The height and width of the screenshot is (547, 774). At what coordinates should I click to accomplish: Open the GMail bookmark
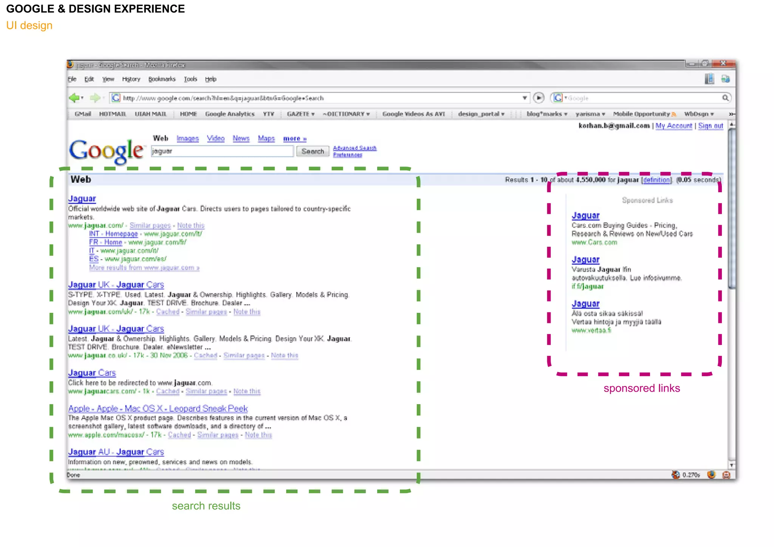coord(83,114)
